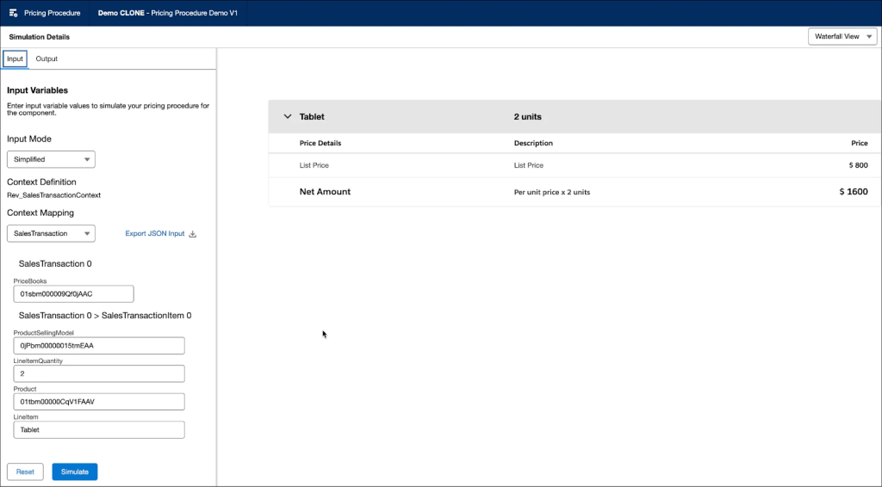Click the Simulate button
This screenshot has width=882, height=487.
pos(75,472)
